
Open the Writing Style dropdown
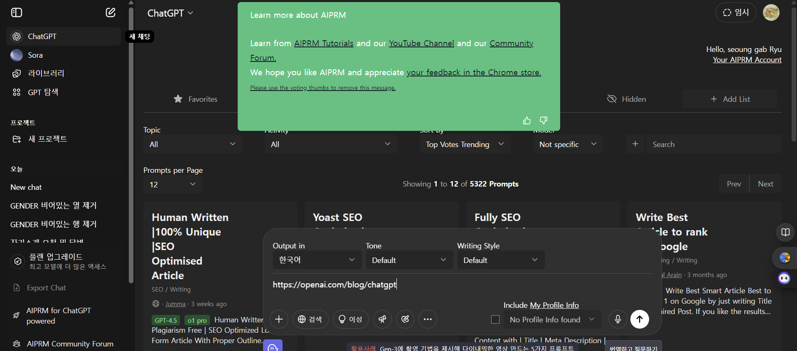coord(501,260)
